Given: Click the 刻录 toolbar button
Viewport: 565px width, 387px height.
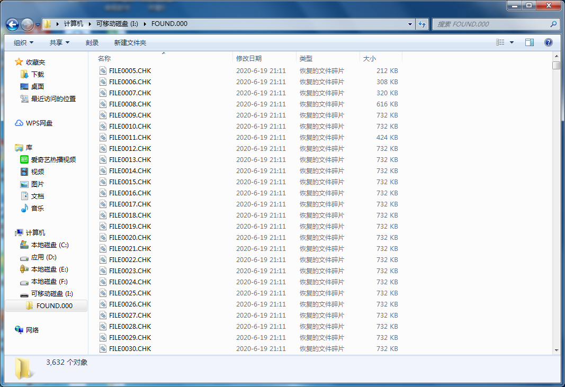Looking at the screenshot, I should coord(92,42).
